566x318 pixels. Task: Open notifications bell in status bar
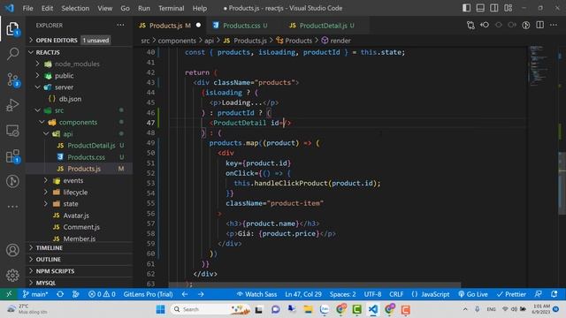(x=555, y=294)
